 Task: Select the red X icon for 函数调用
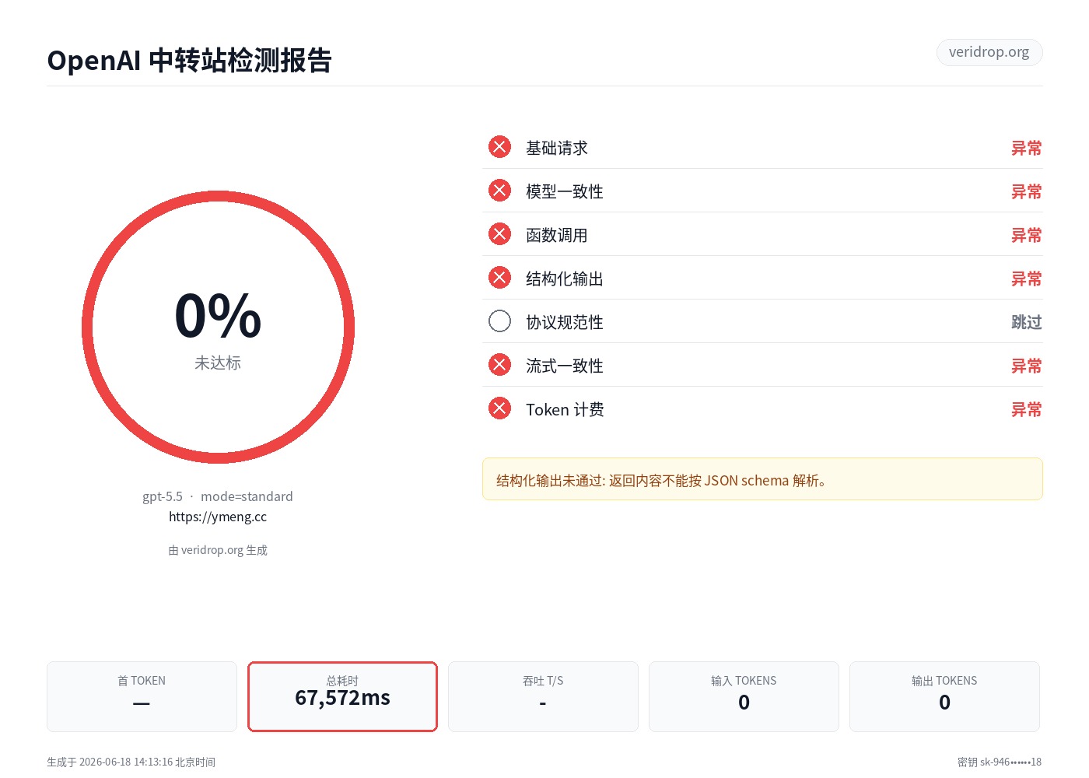pyautogui.click(x=499, y=234)
